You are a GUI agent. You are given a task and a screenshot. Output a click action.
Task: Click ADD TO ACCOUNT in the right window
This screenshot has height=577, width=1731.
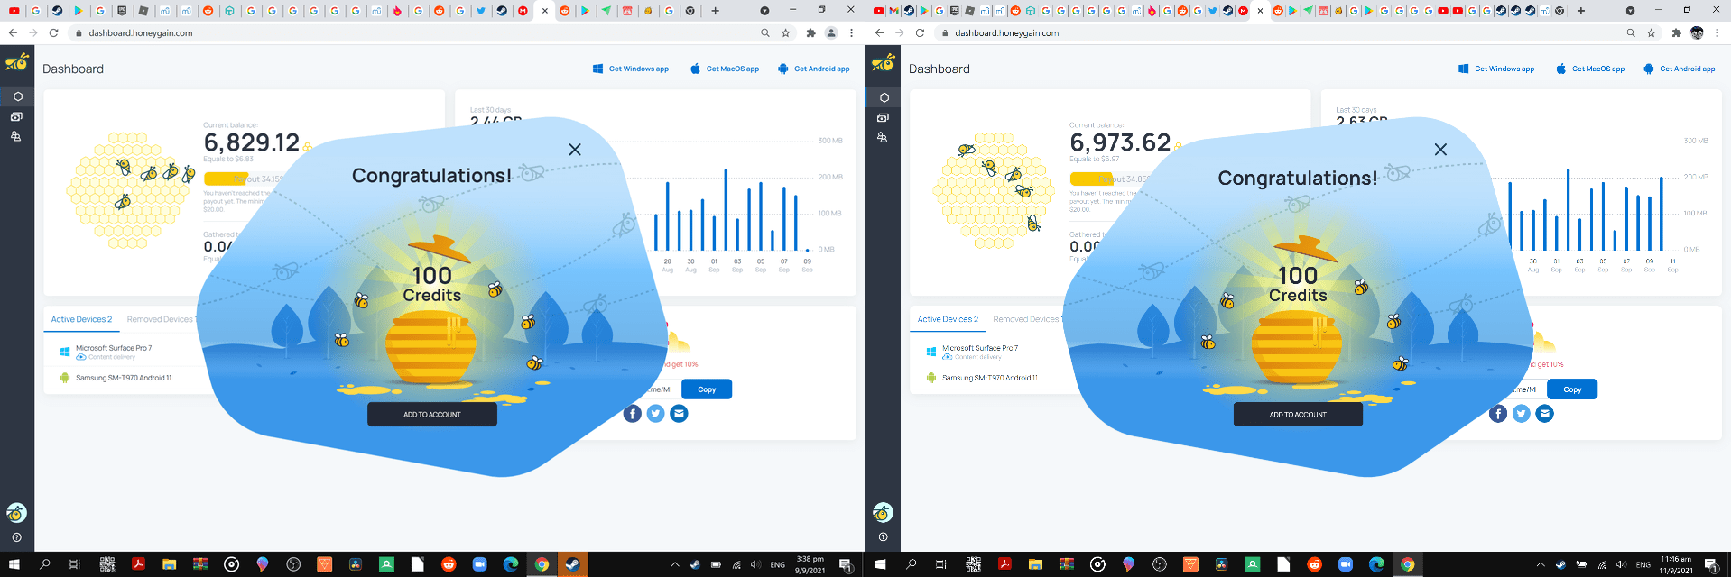[1298, 415]
